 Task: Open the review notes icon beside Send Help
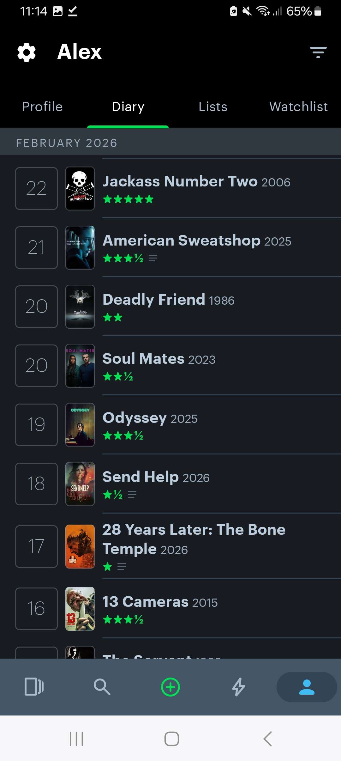[x=132, y=495]
